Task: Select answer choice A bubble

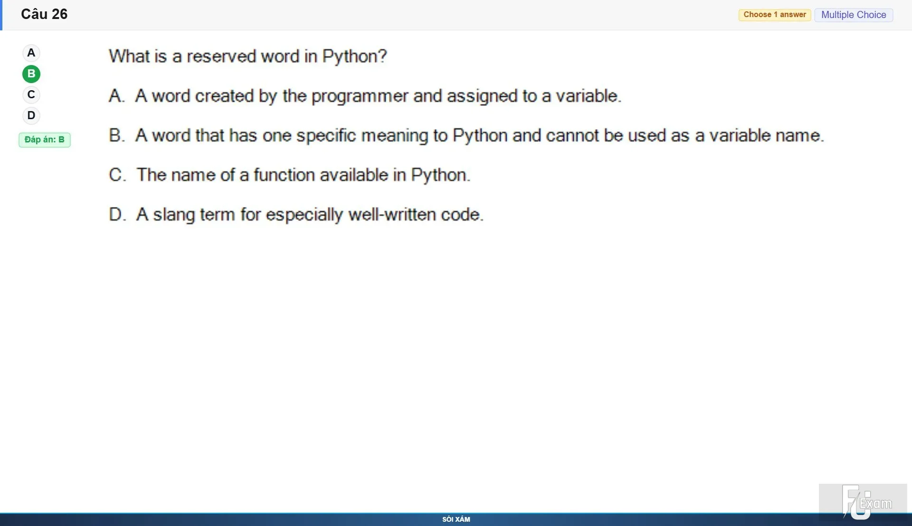Action: (31, 53)
